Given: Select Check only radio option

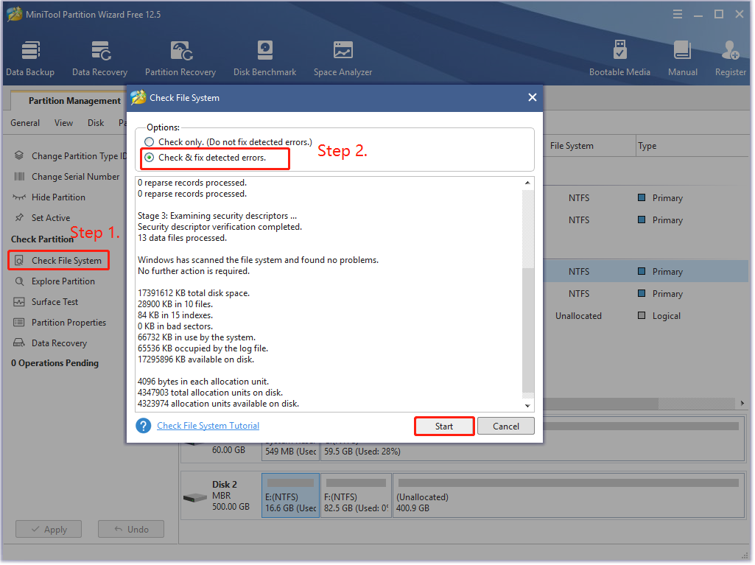Looking at the screenshot, I should pyautogui.click(x=150, y=141).
